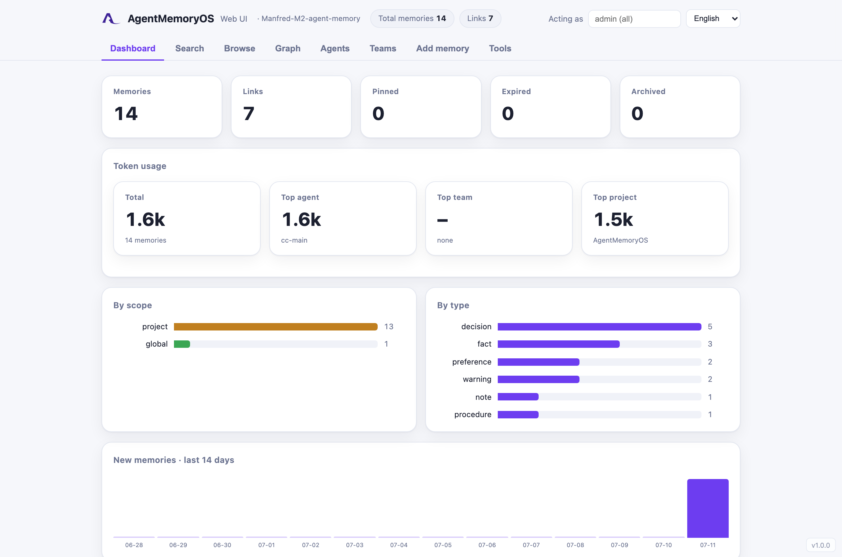The width and height of the screenshot is (842, 557).
Task: Click the orange project scope bar
Action: point(275,326)
